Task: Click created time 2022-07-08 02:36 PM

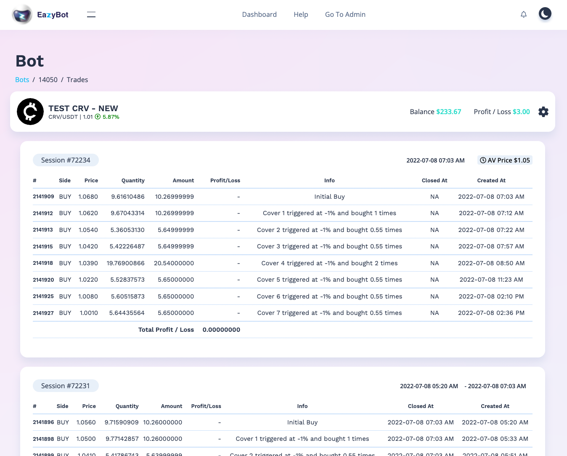Action: click(491, 313)
